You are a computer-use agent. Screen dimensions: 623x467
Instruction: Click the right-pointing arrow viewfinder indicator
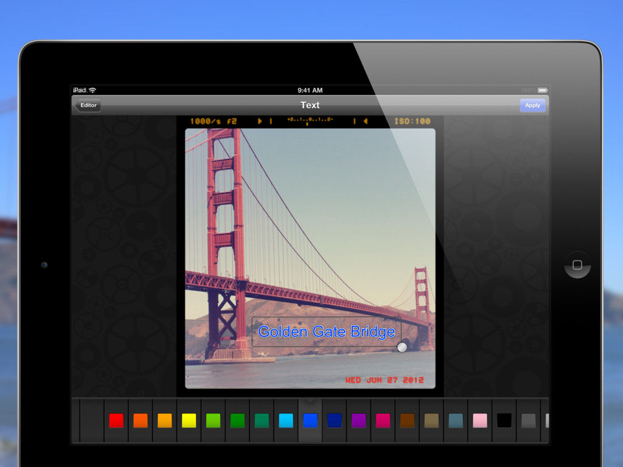point(260,121)
